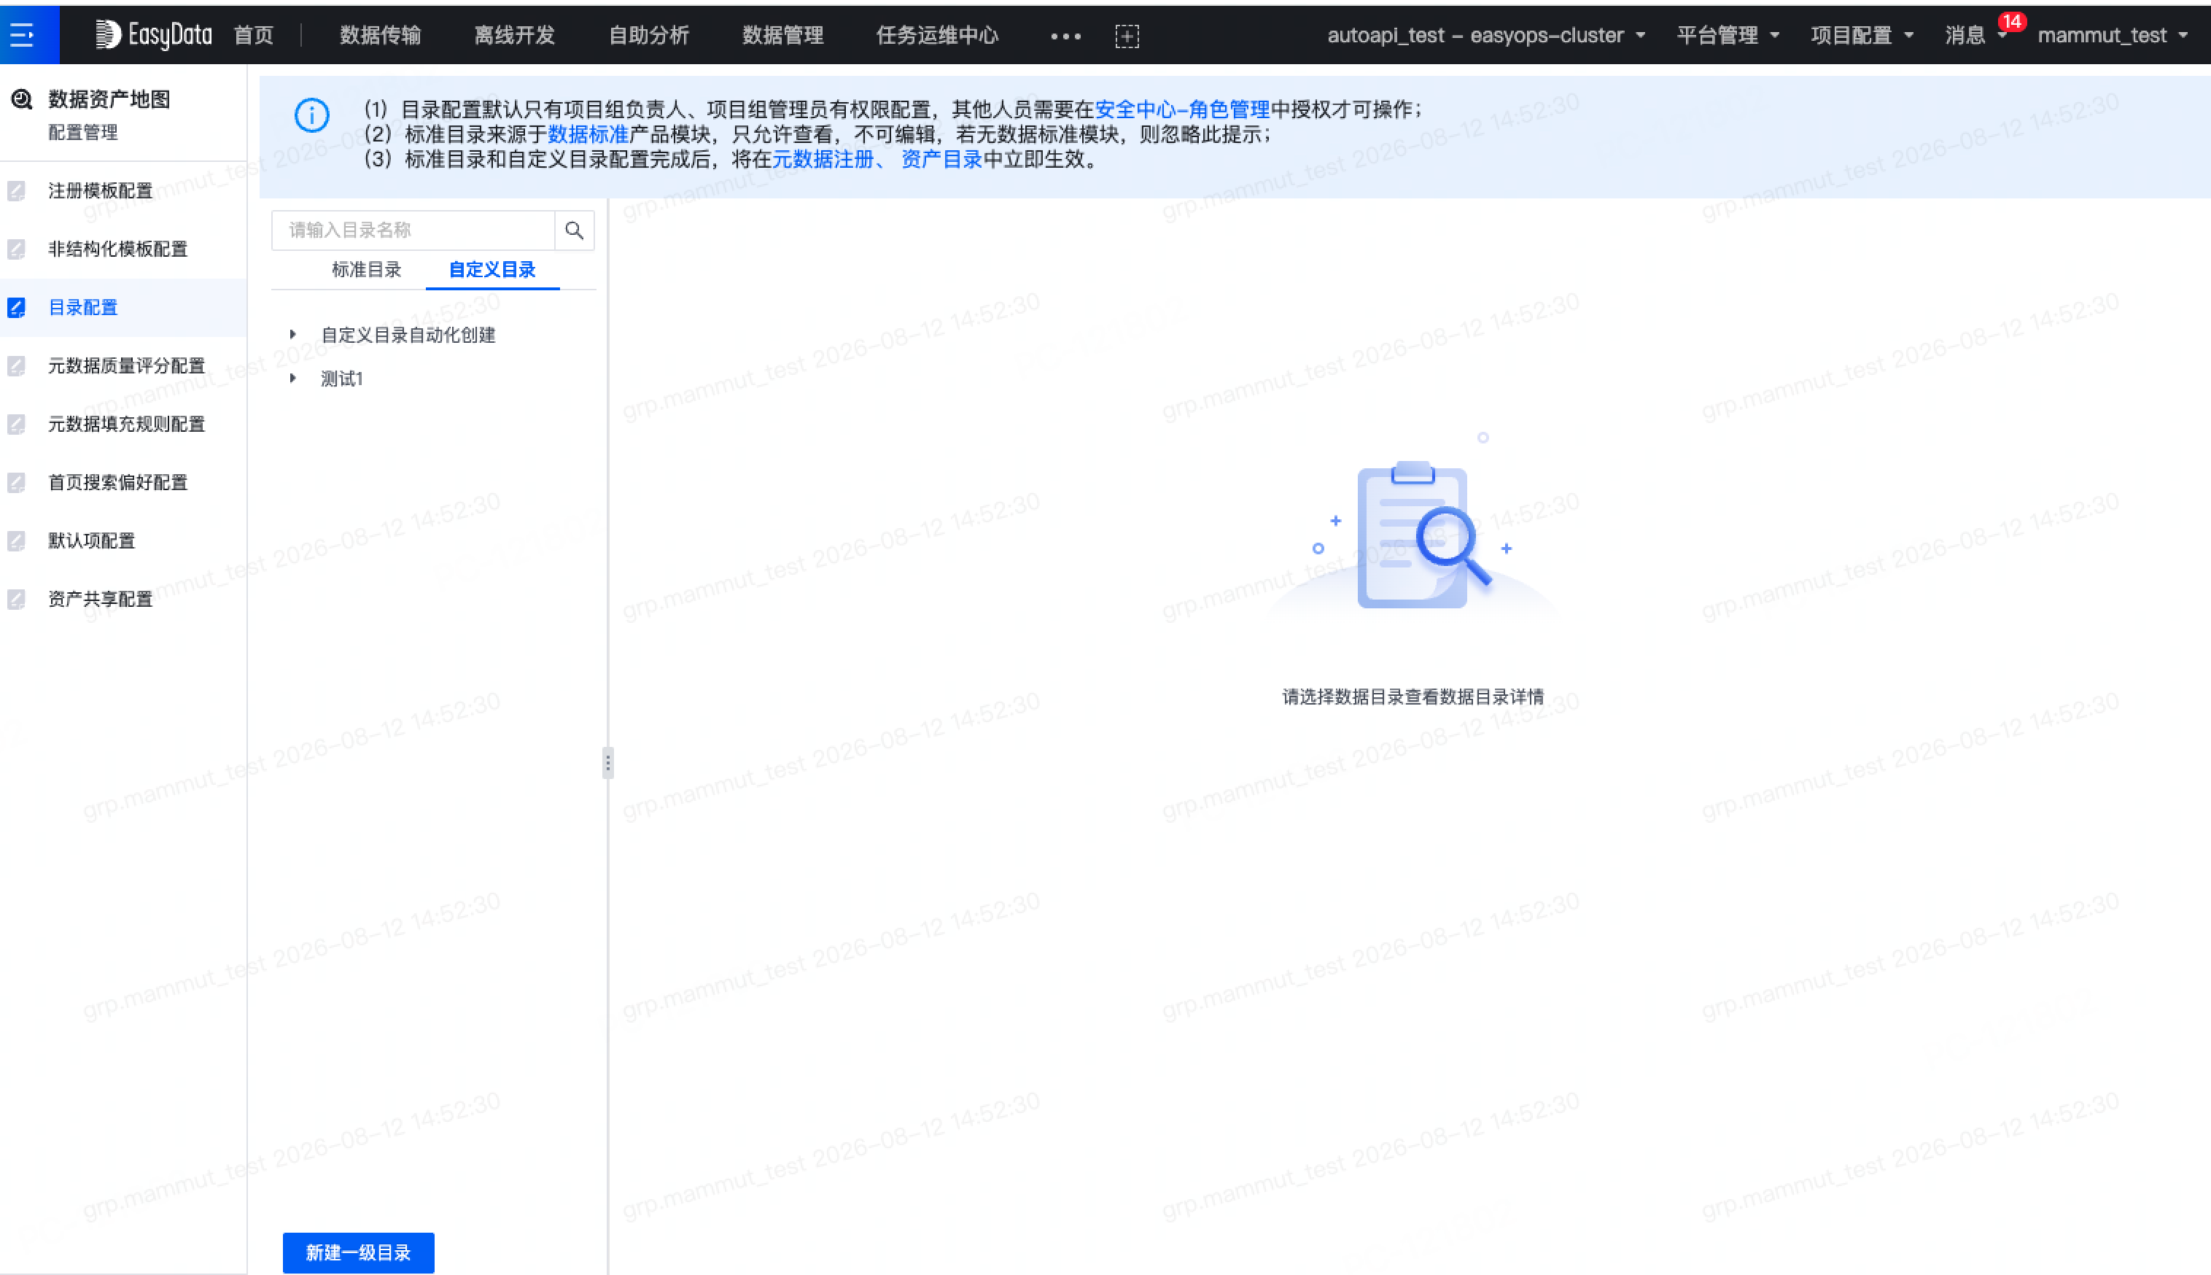2211x1275 pixels.
Task: Click the panel splitter drag handle
Action: coord(607,763)
